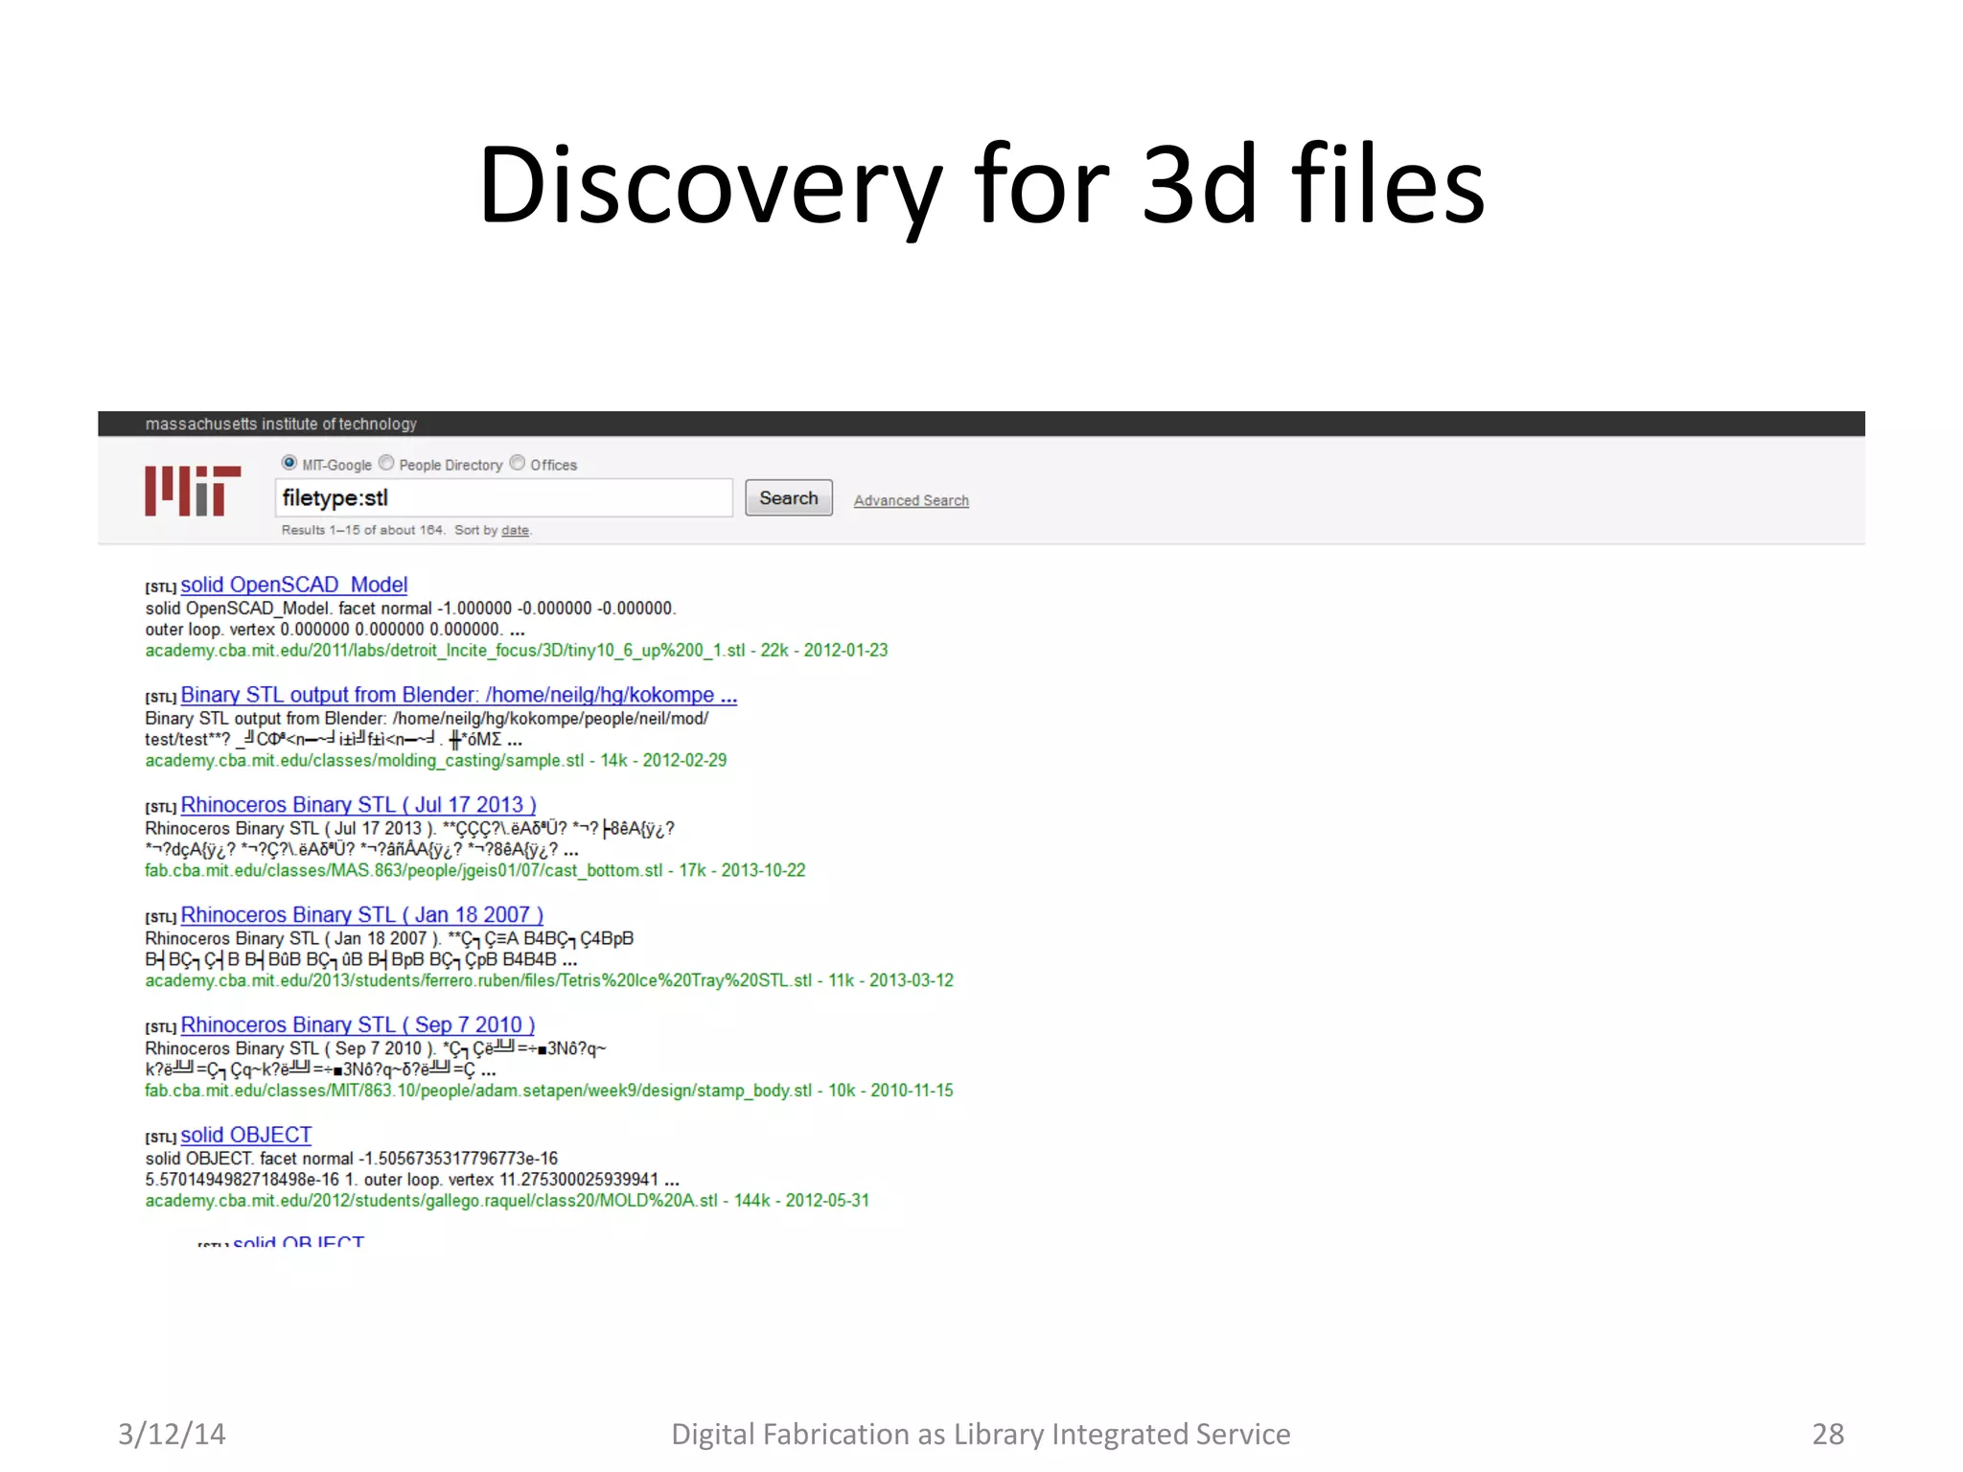Open the solid OBJECT result with MOLD%20A.stl
This screenshot has height=1472, width=1963.
click(246, 1136)
